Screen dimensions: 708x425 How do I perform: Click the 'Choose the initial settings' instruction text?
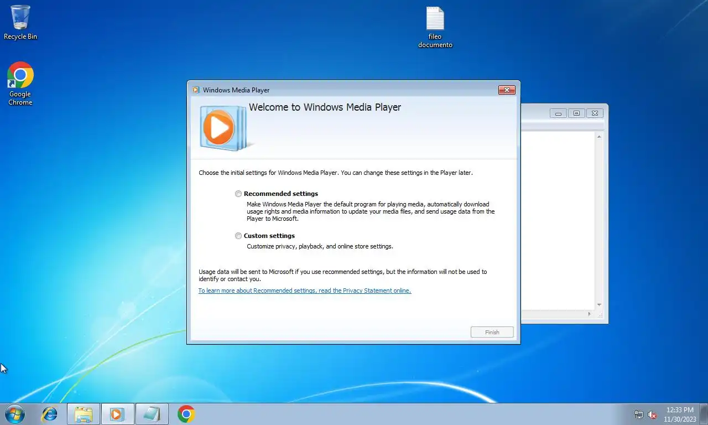point(336,173)
